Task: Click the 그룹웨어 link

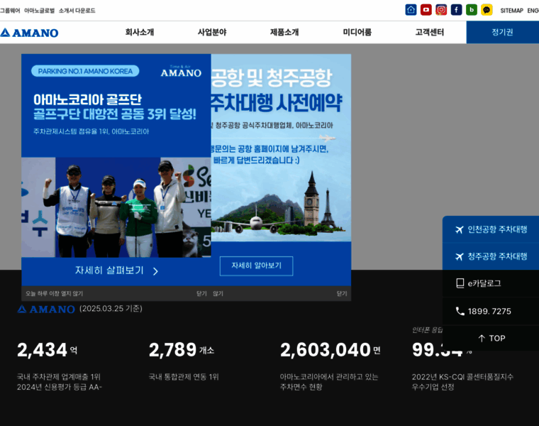Action: click(x=10, y=11)
